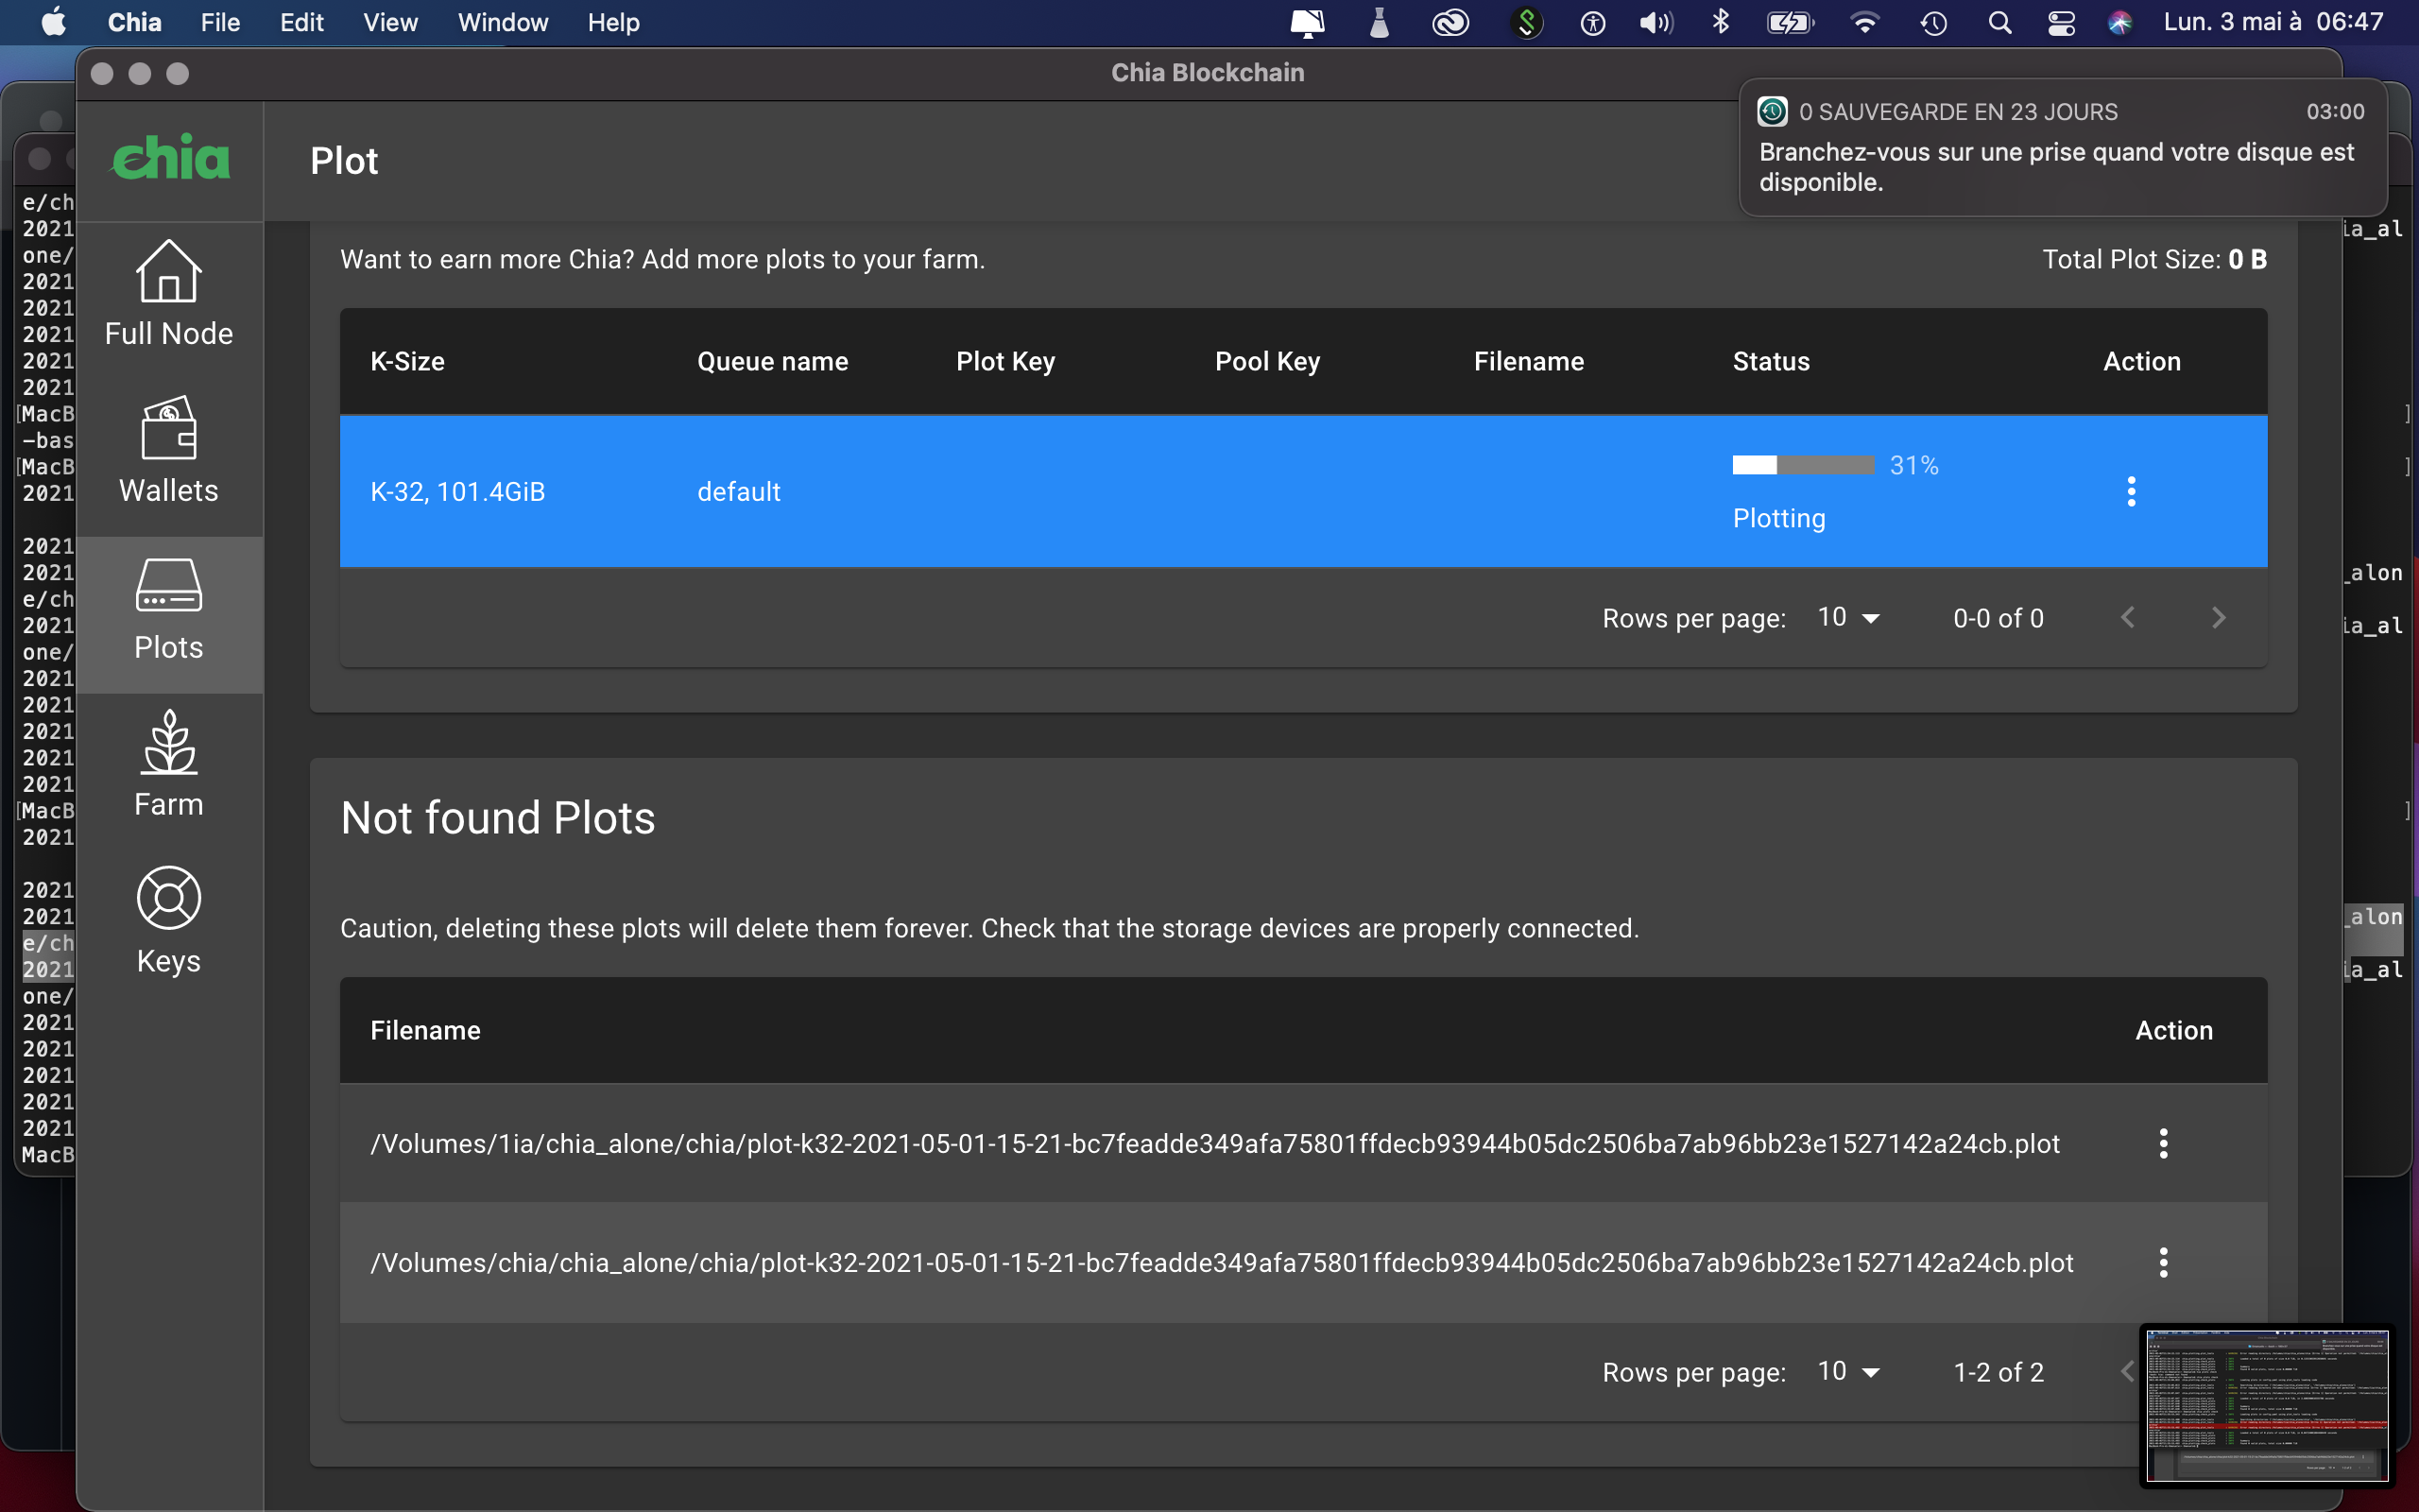
Task: Click the Pool Key column header
Action: 1267,361
